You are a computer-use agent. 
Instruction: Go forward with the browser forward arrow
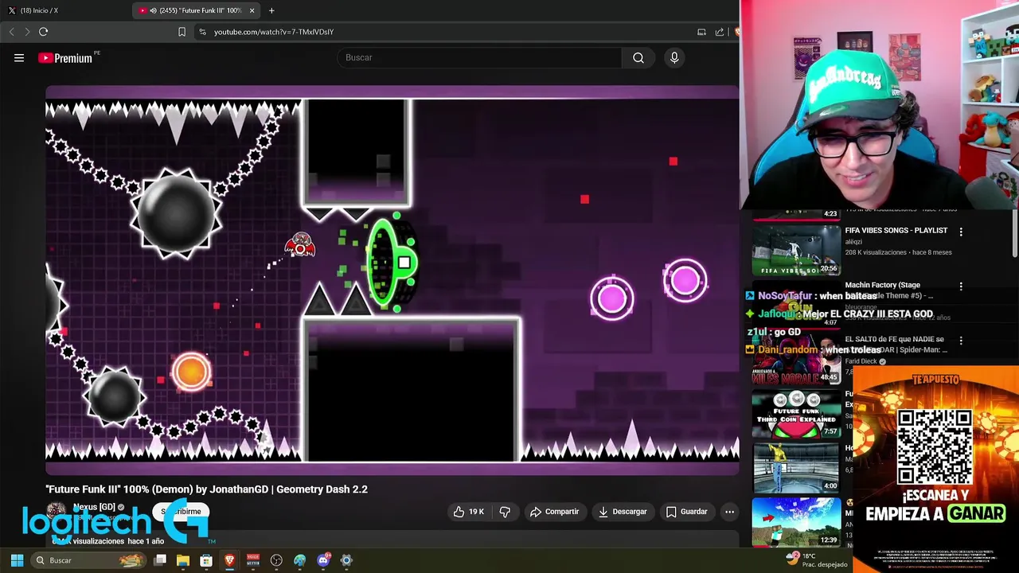(x=27, y=32)
